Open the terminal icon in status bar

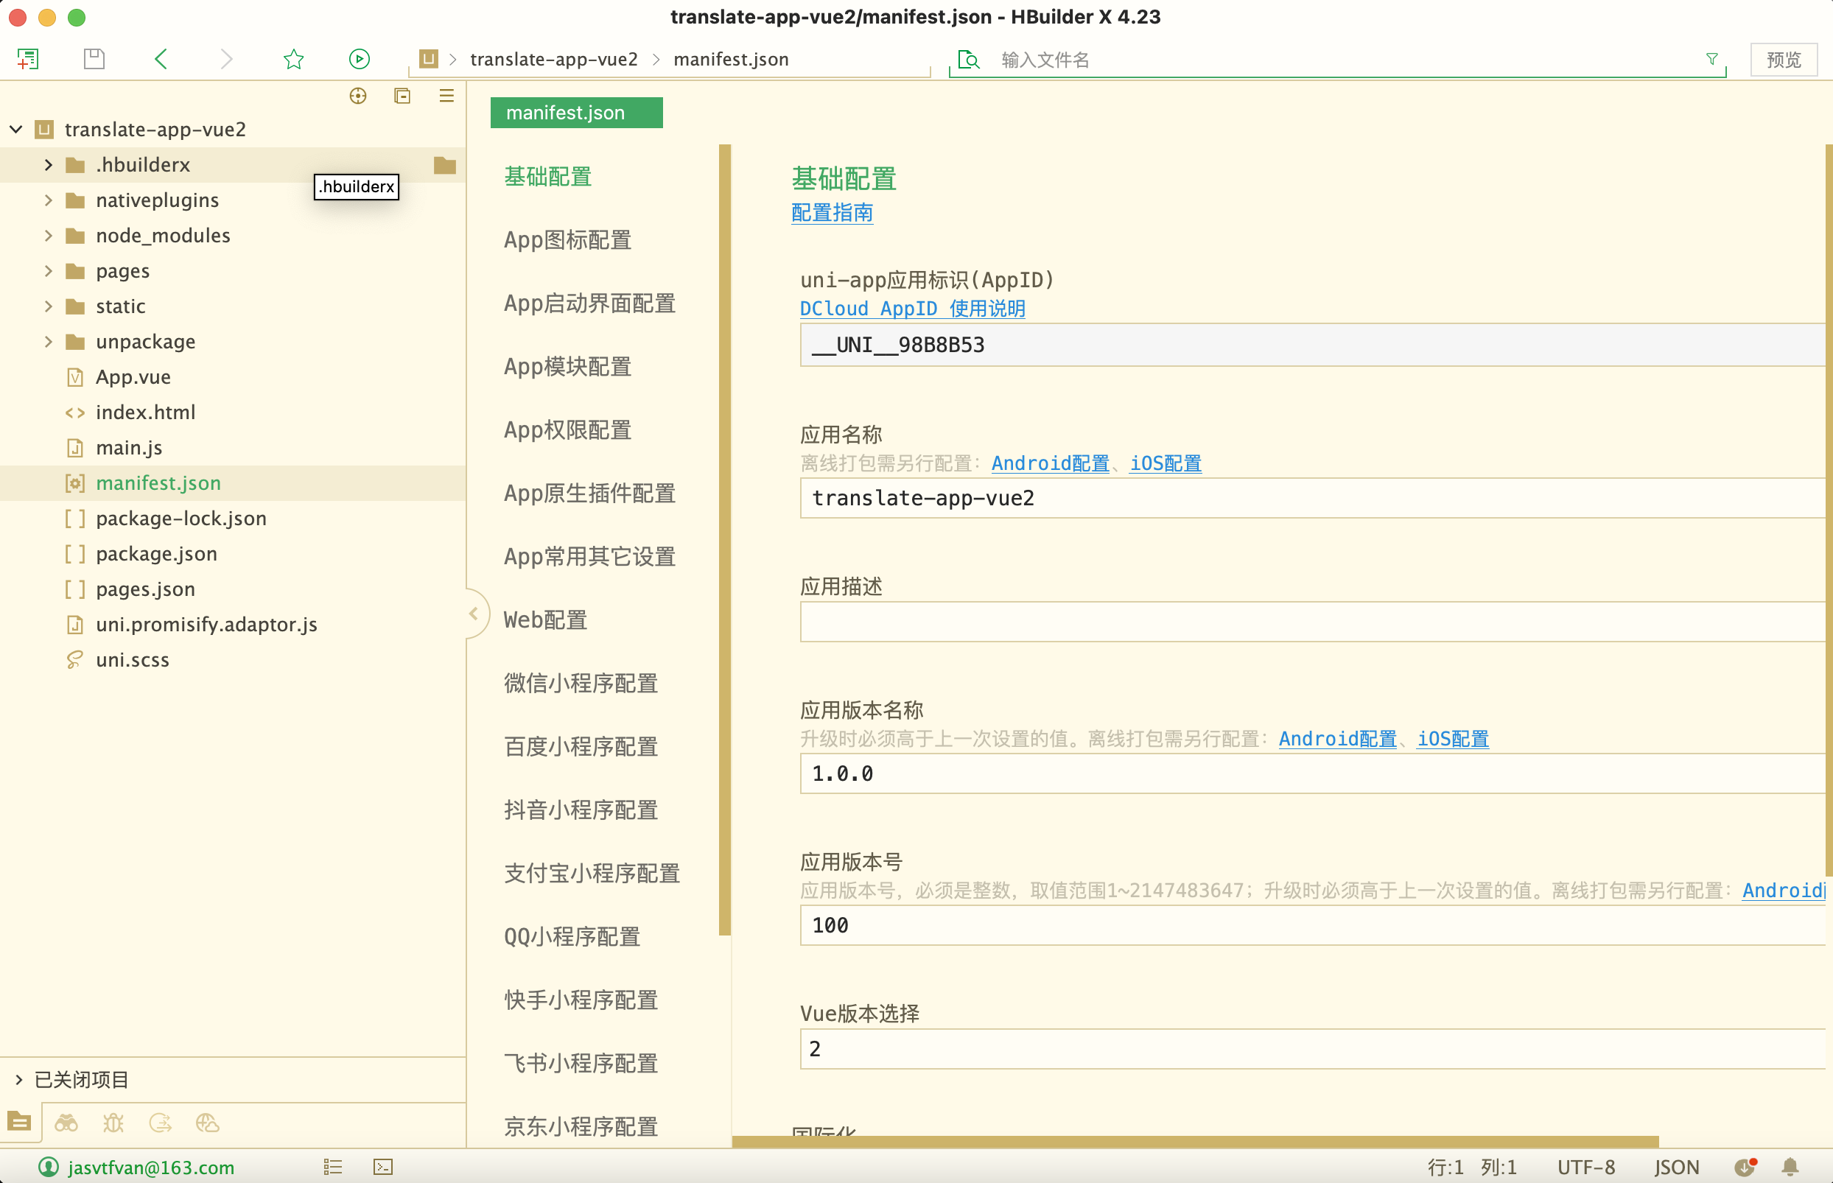(383, 1167)
